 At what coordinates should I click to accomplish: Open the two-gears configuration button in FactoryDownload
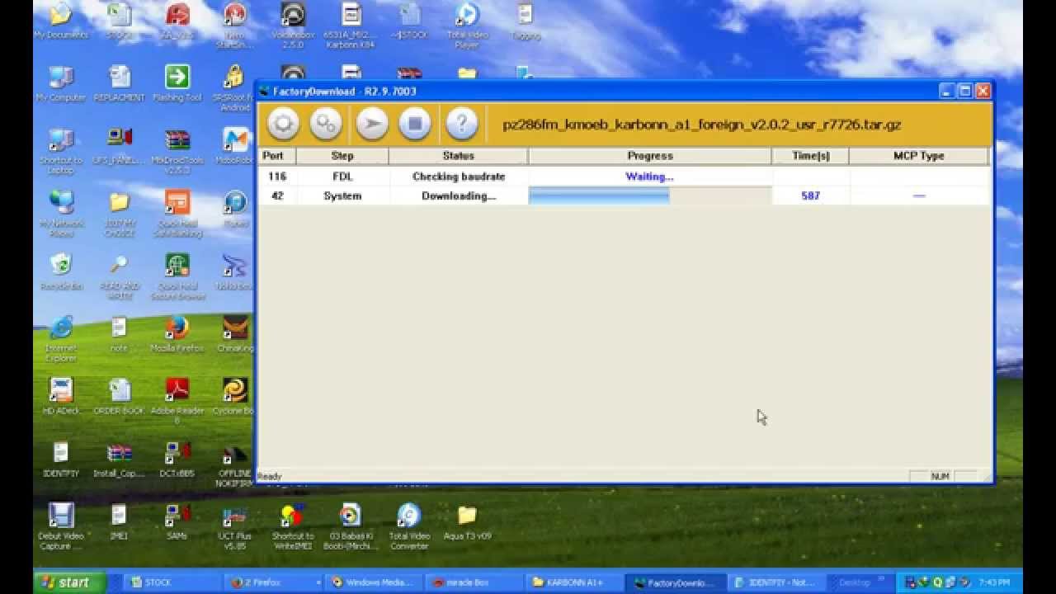coord(326,125)
